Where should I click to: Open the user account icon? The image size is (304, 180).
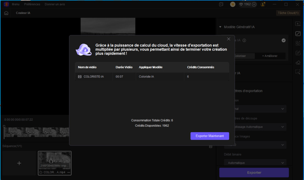point(263,4)
